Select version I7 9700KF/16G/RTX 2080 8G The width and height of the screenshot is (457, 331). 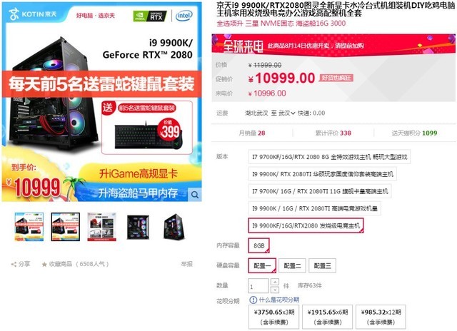pos(329,157)
